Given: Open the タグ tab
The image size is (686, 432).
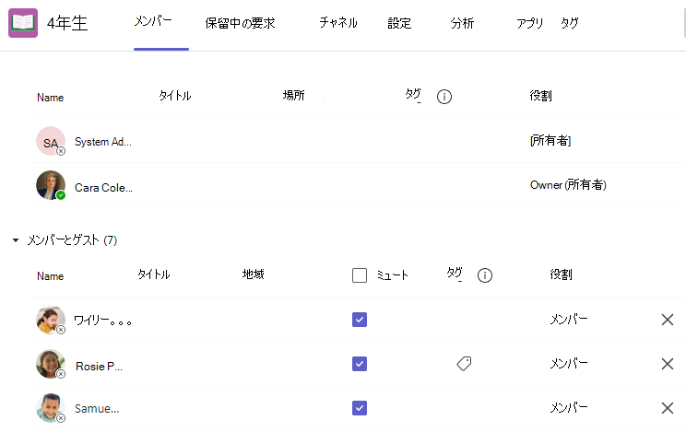Looking at the screenshot, I should click(x=570, y=23).
